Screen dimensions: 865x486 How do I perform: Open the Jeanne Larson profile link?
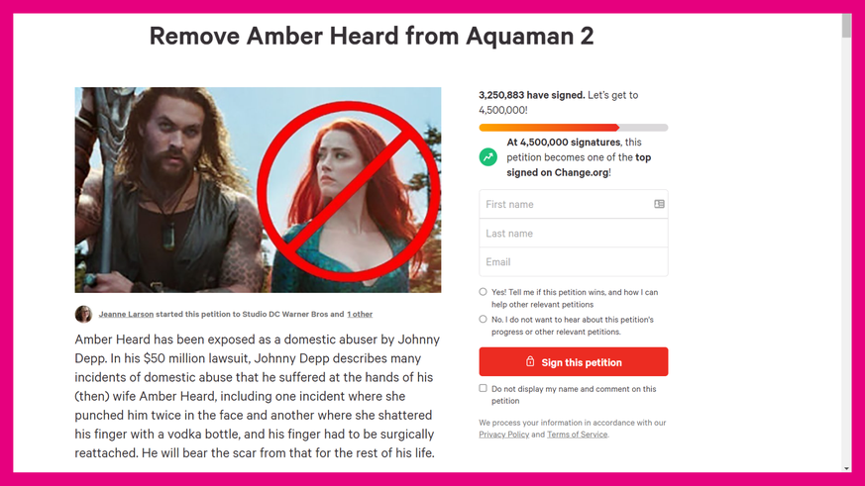[126, 314]
